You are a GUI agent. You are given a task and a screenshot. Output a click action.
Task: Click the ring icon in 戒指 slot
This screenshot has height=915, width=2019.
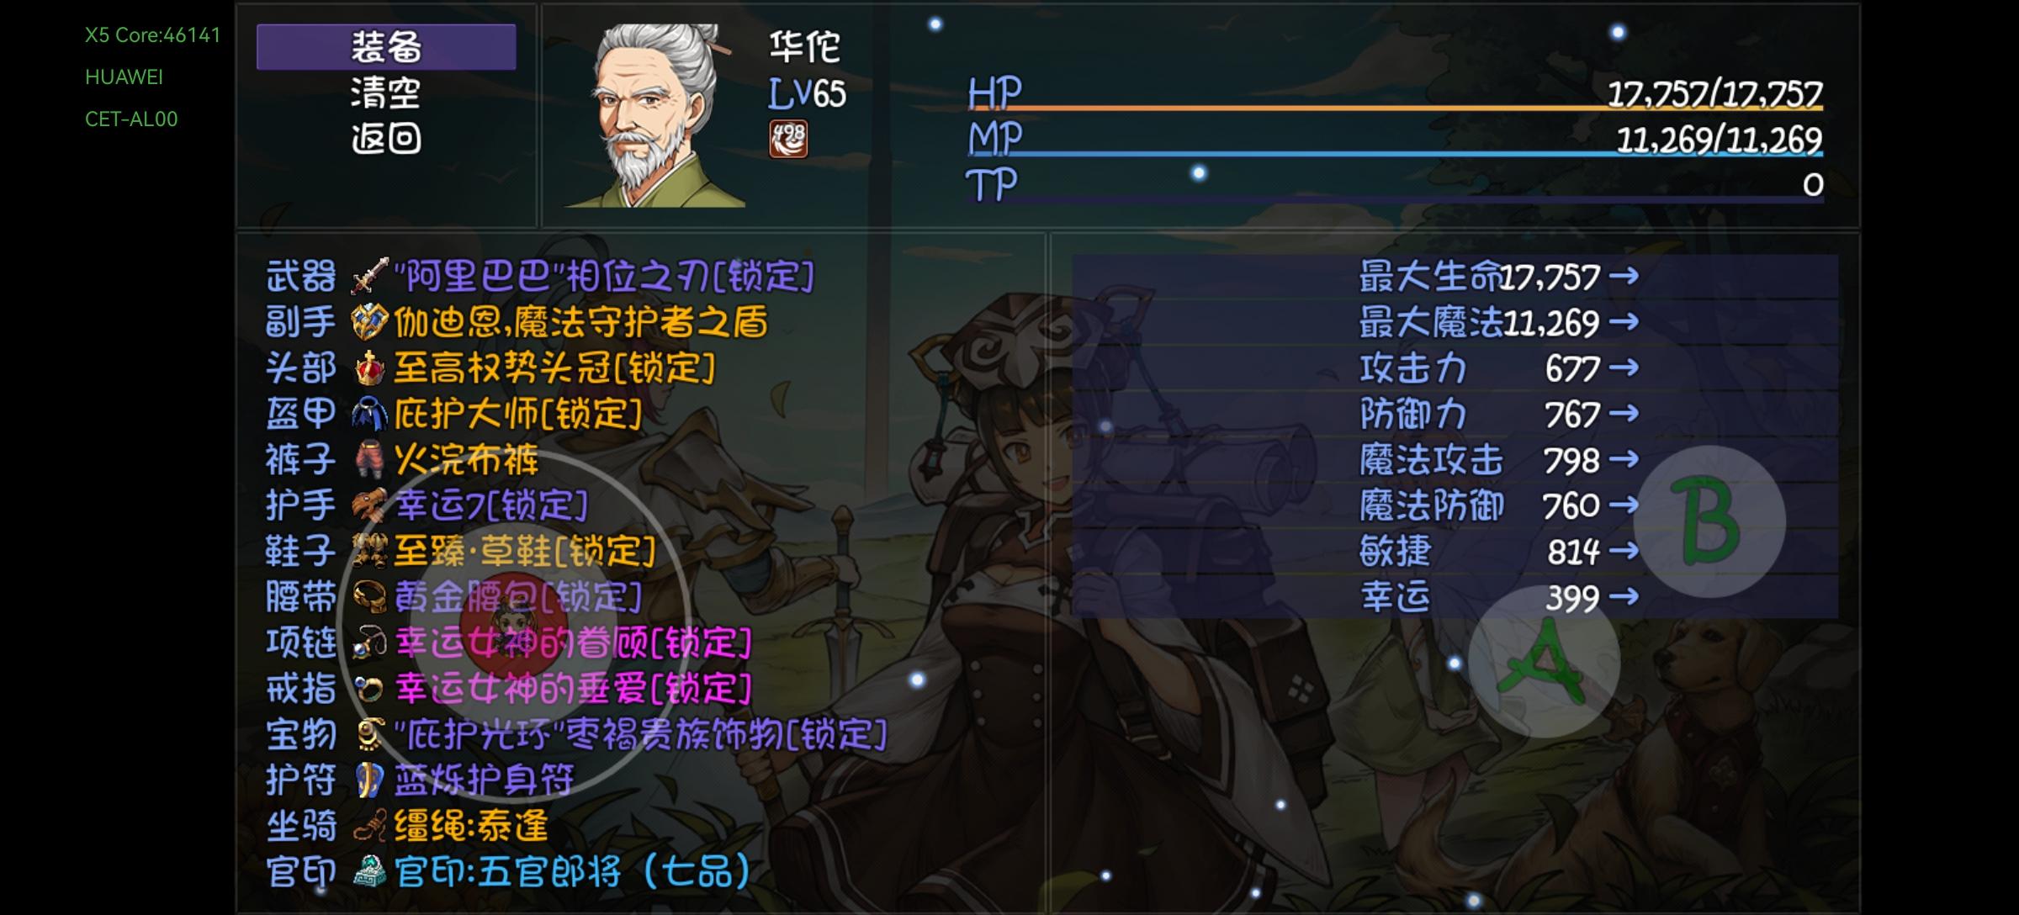[368, 689]
